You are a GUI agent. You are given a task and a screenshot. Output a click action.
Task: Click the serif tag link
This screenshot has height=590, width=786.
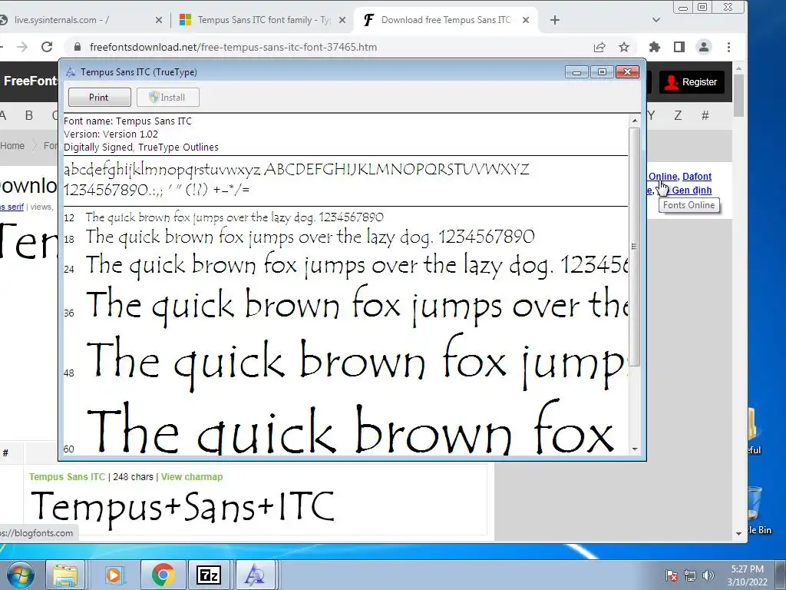12,207
